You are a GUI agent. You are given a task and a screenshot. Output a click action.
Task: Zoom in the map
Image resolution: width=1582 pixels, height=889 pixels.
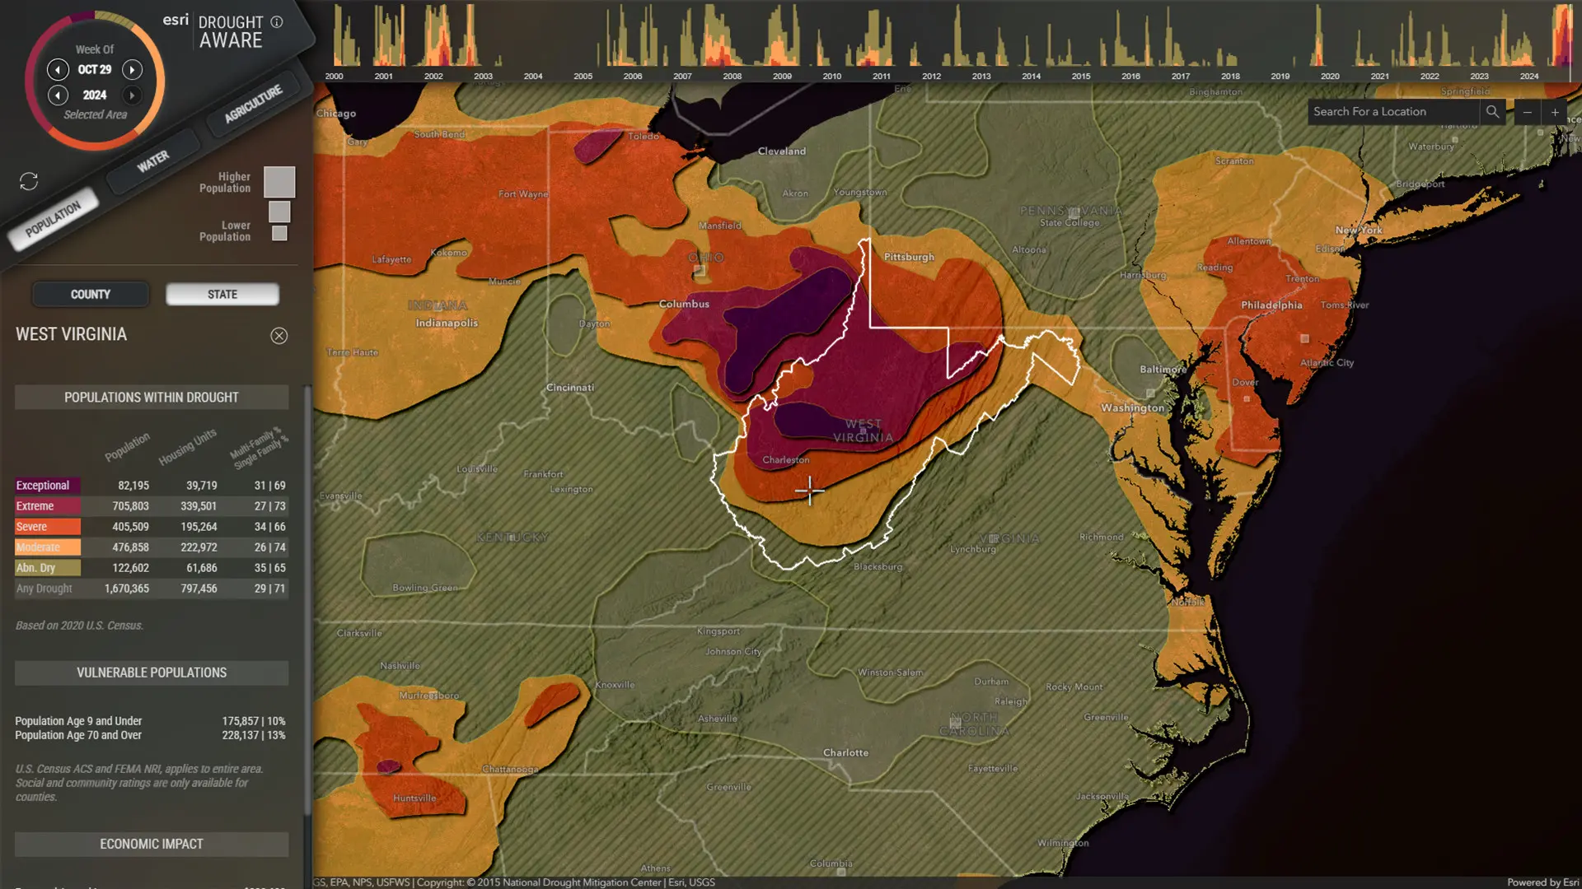pos(1555,112)
